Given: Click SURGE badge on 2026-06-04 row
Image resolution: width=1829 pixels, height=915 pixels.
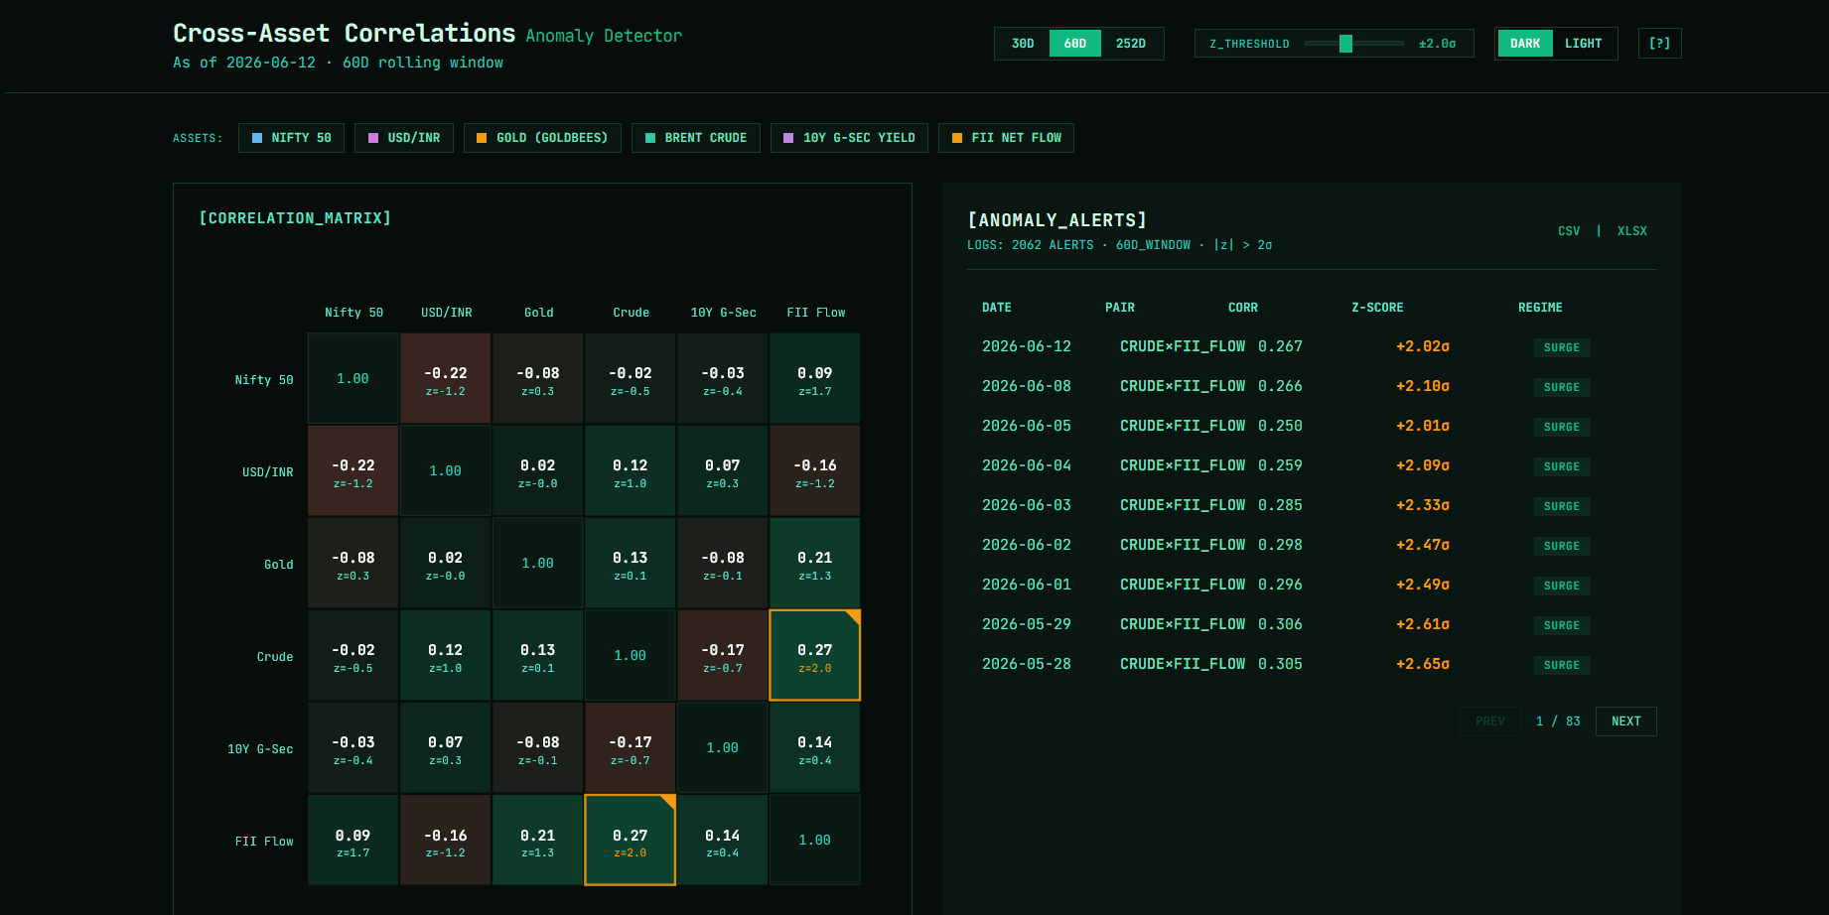Looking at the screenshot, I should 1562,466.
